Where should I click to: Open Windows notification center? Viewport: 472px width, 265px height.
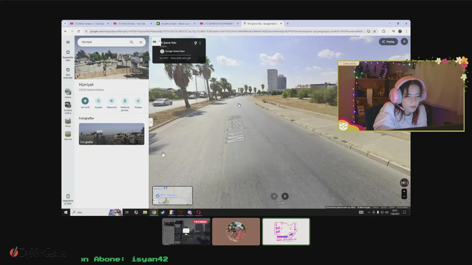(405, 212)
